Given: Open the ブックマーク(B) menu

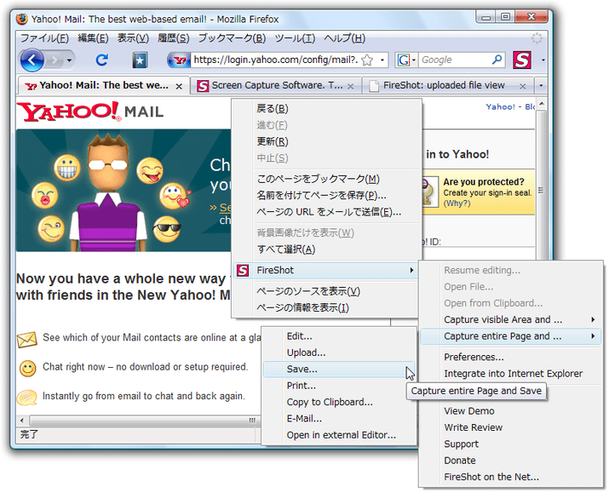Looking at the screenshot, I should click(x=232, y=38).
